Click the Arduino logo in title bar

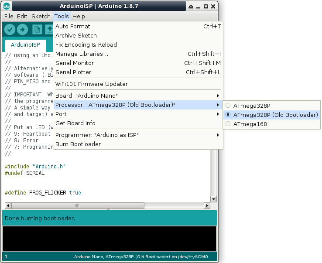tap(7, 6)
